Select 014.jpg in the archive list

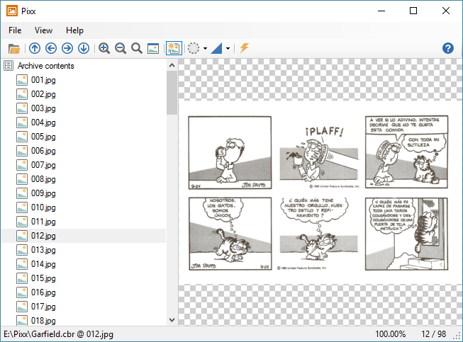click(x=43, y=264)
